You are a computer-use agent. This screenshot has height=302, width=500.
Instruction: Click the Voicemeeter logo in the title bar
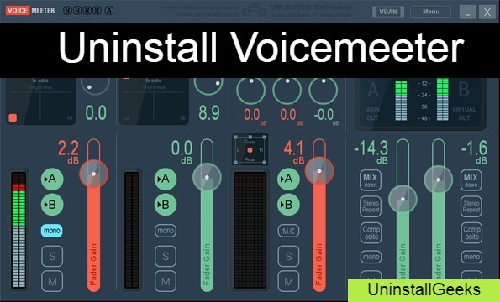point(30,11)
